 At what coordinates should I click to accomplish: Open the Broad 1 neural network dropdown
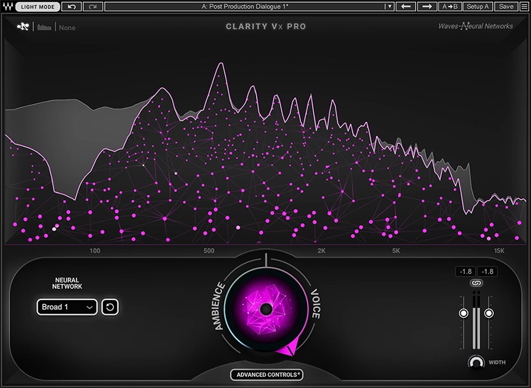[66, 307]
